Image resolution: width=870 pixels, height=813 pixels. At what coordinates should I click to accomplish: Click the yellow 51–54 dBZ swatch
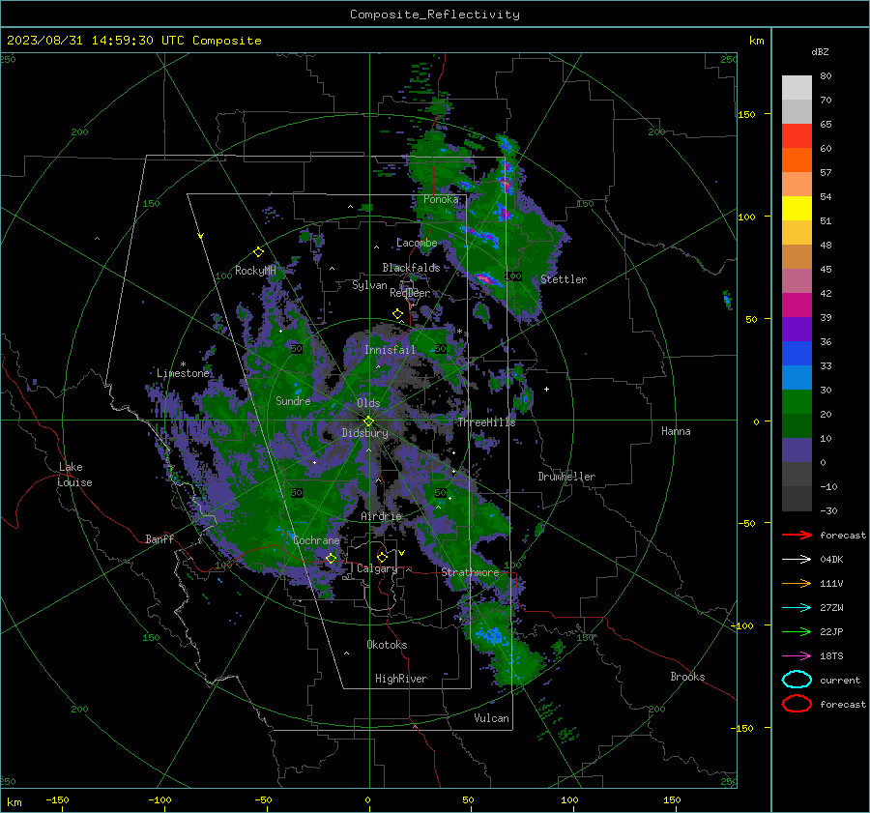(797, 208)
